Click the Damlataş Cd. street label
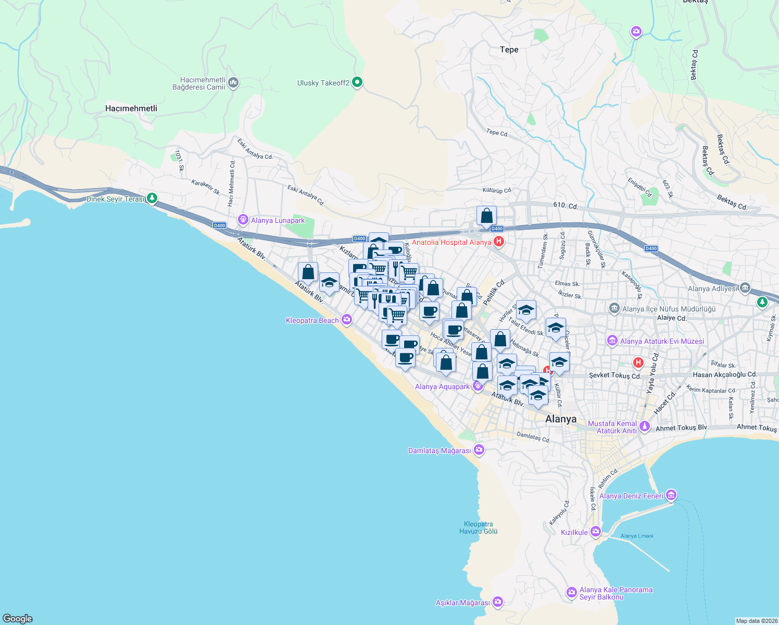 tap(533, 436)
